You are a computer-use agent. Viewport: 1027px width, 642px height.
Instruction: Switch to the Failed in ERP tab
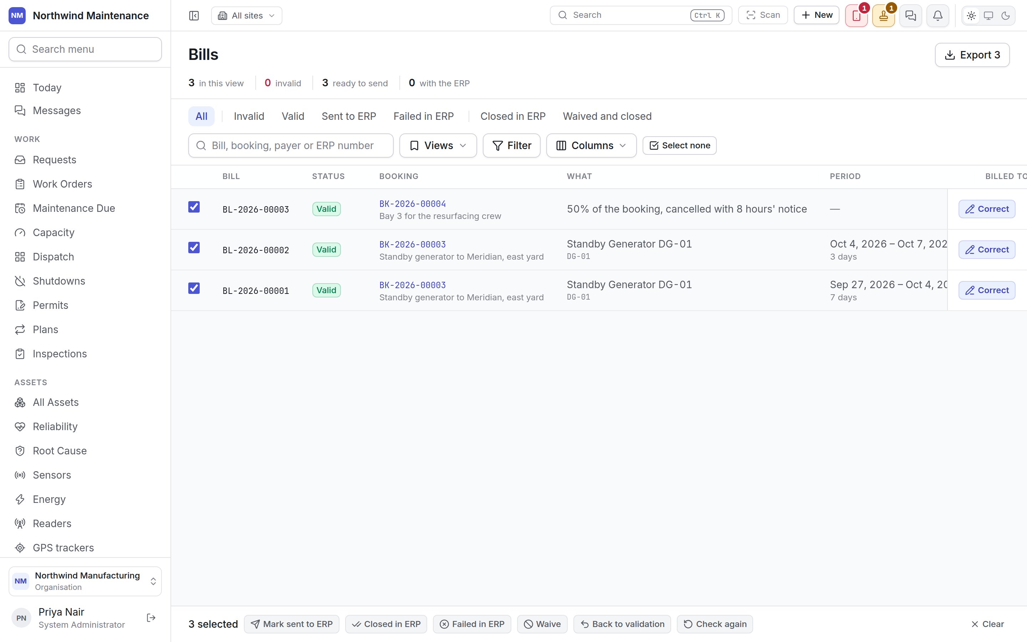[x=424, y=116]
